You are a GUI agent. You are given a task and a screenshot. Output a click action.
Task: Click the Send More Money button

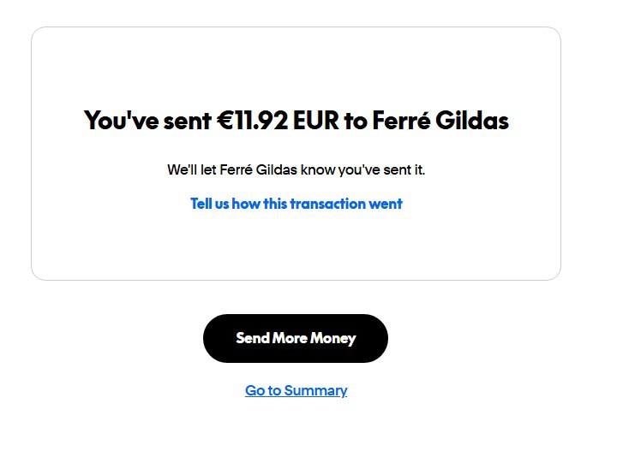pos(296,338)
